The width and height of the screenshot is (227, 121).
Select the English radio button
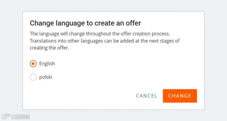point(33,64)
